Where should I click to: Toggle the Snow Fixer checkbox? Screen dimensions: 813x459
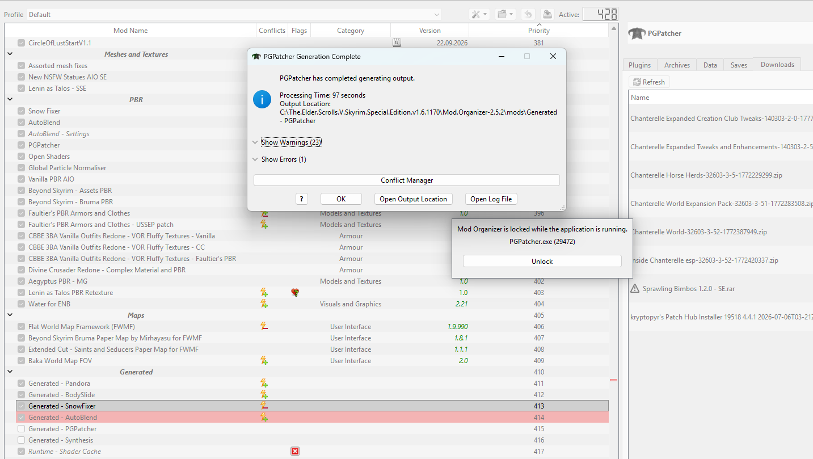(21, 111)
